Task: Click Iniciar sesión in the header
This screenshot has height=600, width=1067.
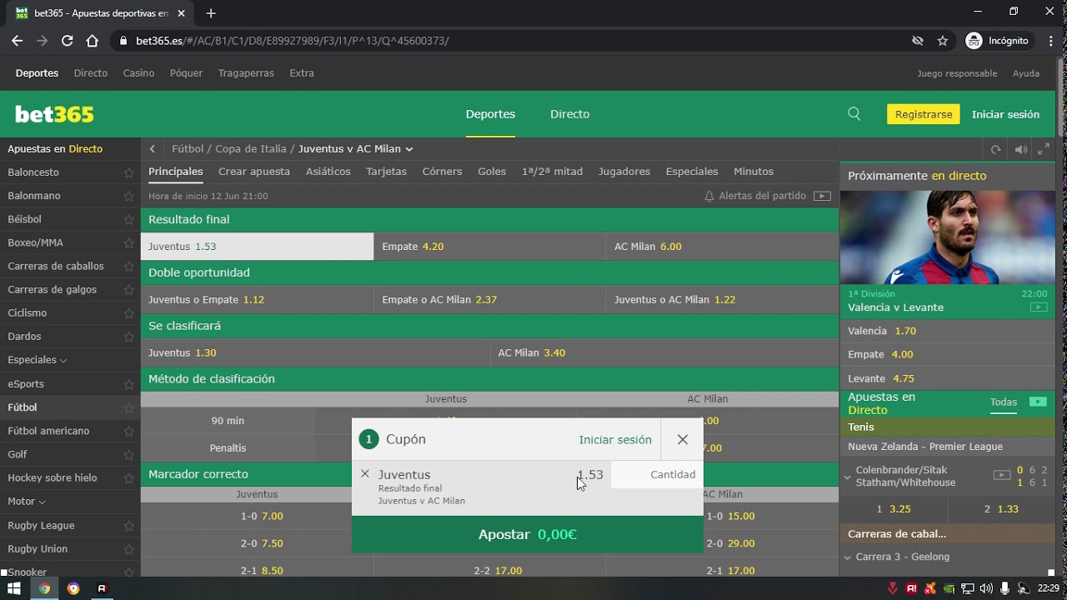Action: click(1005, 114)
